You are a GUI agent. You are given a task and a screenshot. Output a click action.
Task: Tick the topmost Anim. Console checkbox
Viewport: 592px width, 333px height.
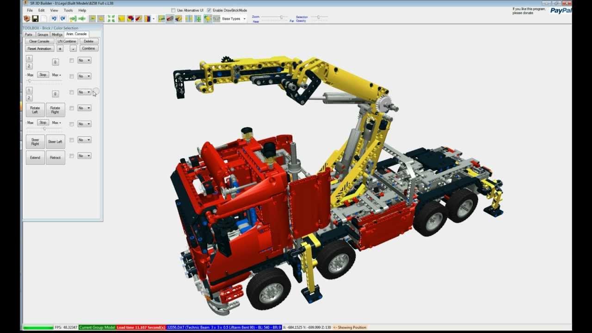[72, 60]
